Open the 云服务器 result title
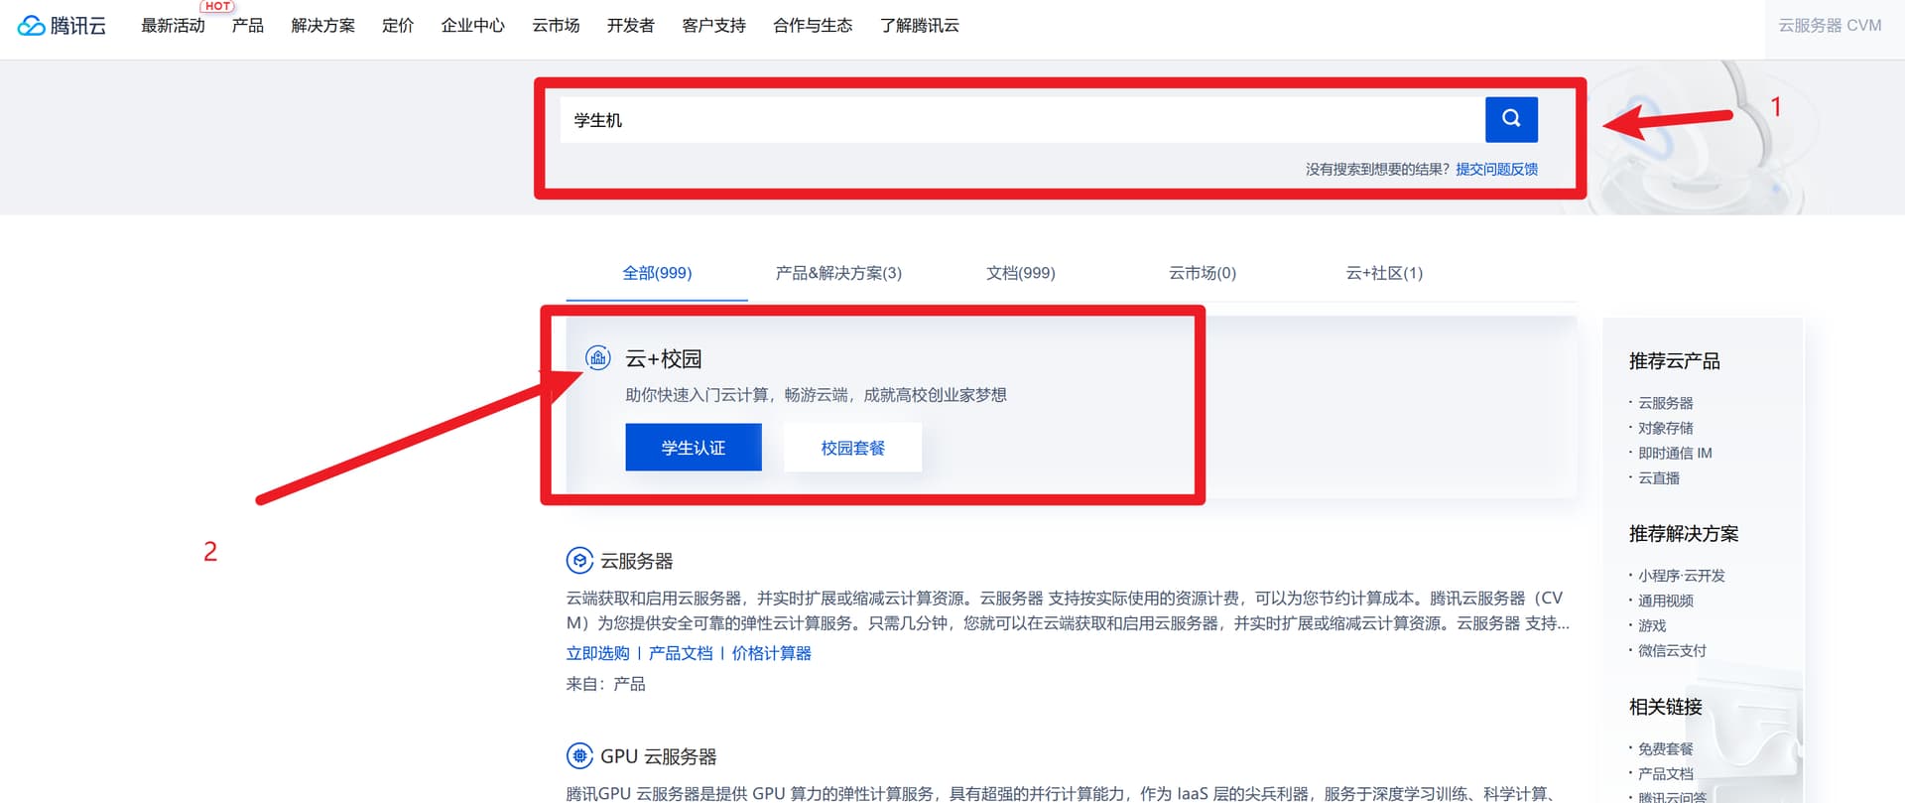The height and width of the screenshot is (803, 1905). (x=637, y=561)
